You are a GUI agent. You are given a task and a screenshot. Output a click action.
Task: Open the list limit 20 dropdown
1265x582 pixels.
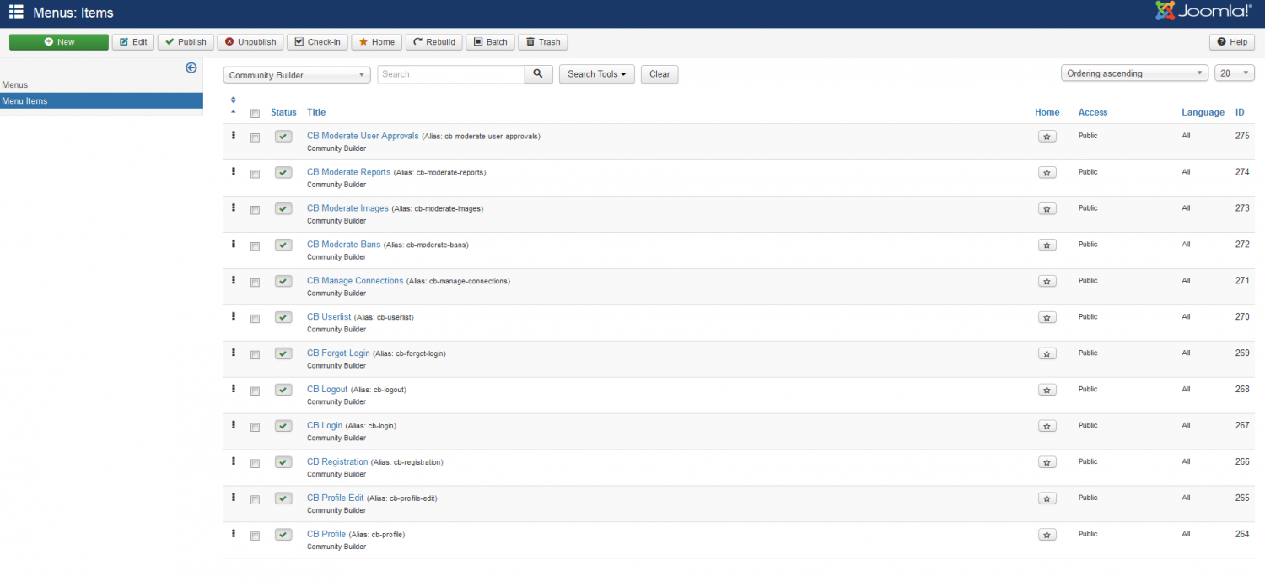click(1235, 73)
